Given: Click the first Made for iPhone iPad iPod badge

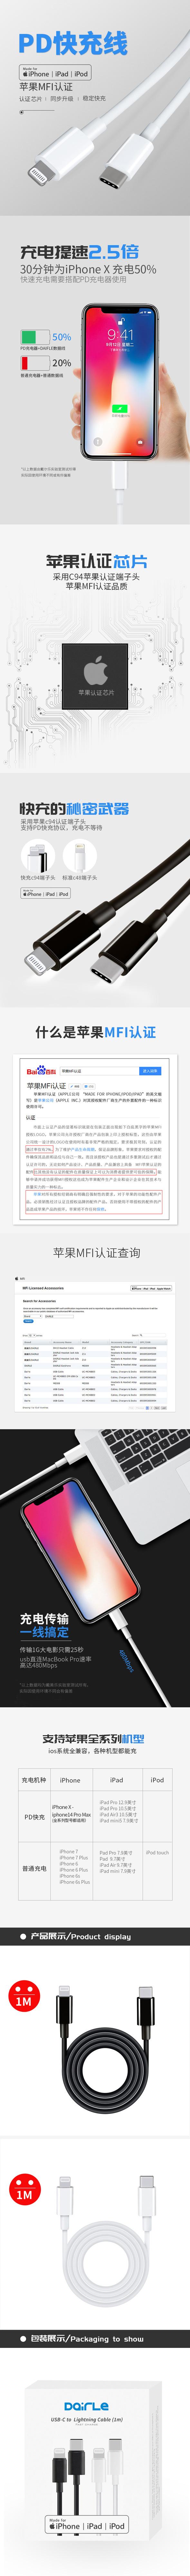Looking at the screenshot, I should tap(55, 72).
